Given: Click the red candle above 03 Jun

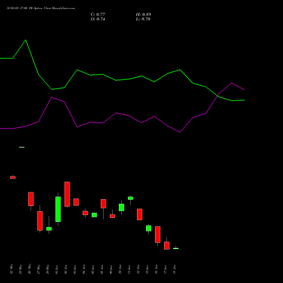Looking at the screenshot, I should 76,202.
